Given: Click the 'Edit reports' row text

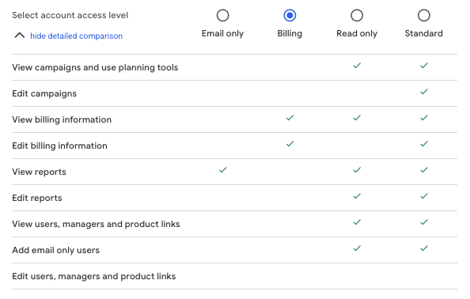Looking at the screenshot, I should (37, 198).
